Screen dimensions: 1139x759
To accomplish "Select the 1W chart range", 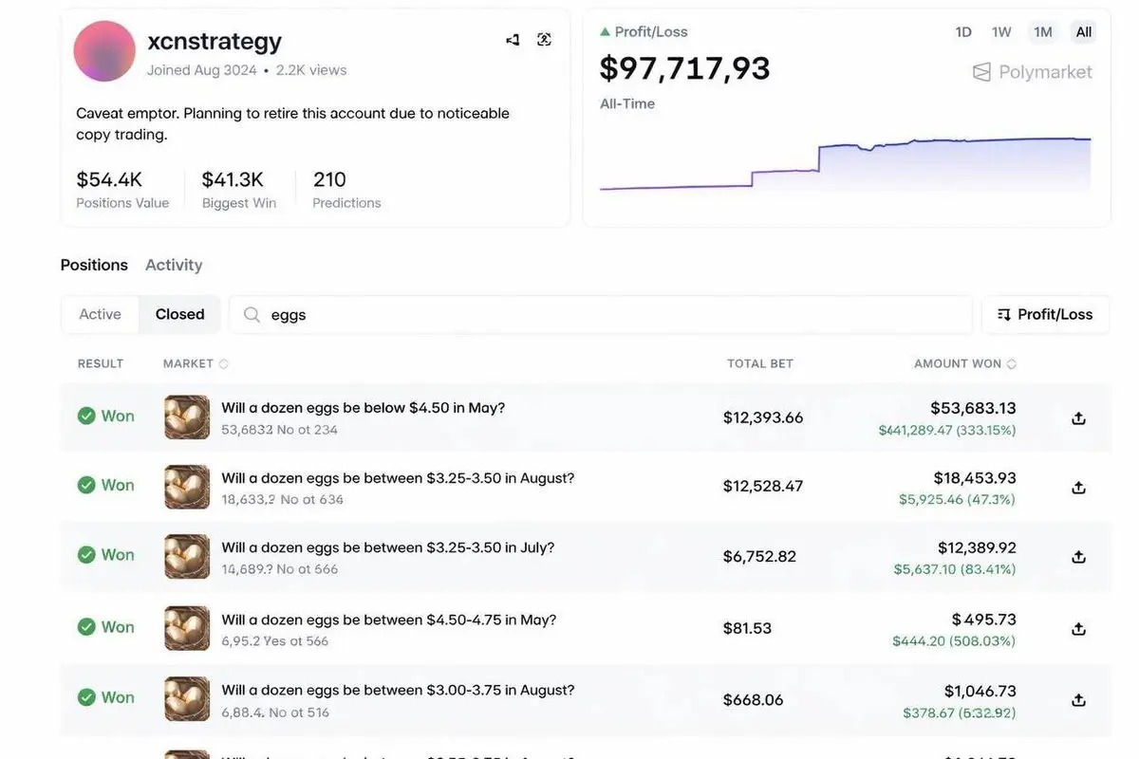I will [x=1001, y=32].
